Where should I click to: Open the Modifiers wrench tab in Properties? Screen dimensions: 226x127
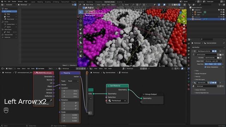tap(189, 68)
